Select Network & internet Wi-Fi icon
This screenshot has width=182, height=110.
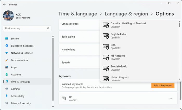point(6,53)
